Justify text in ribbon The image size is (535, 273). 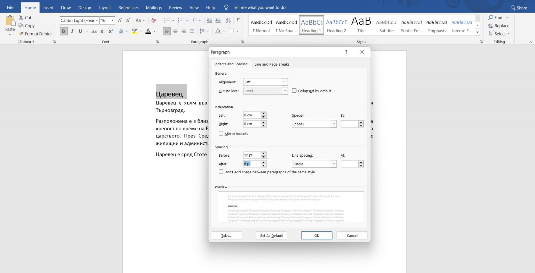[192, 31]
